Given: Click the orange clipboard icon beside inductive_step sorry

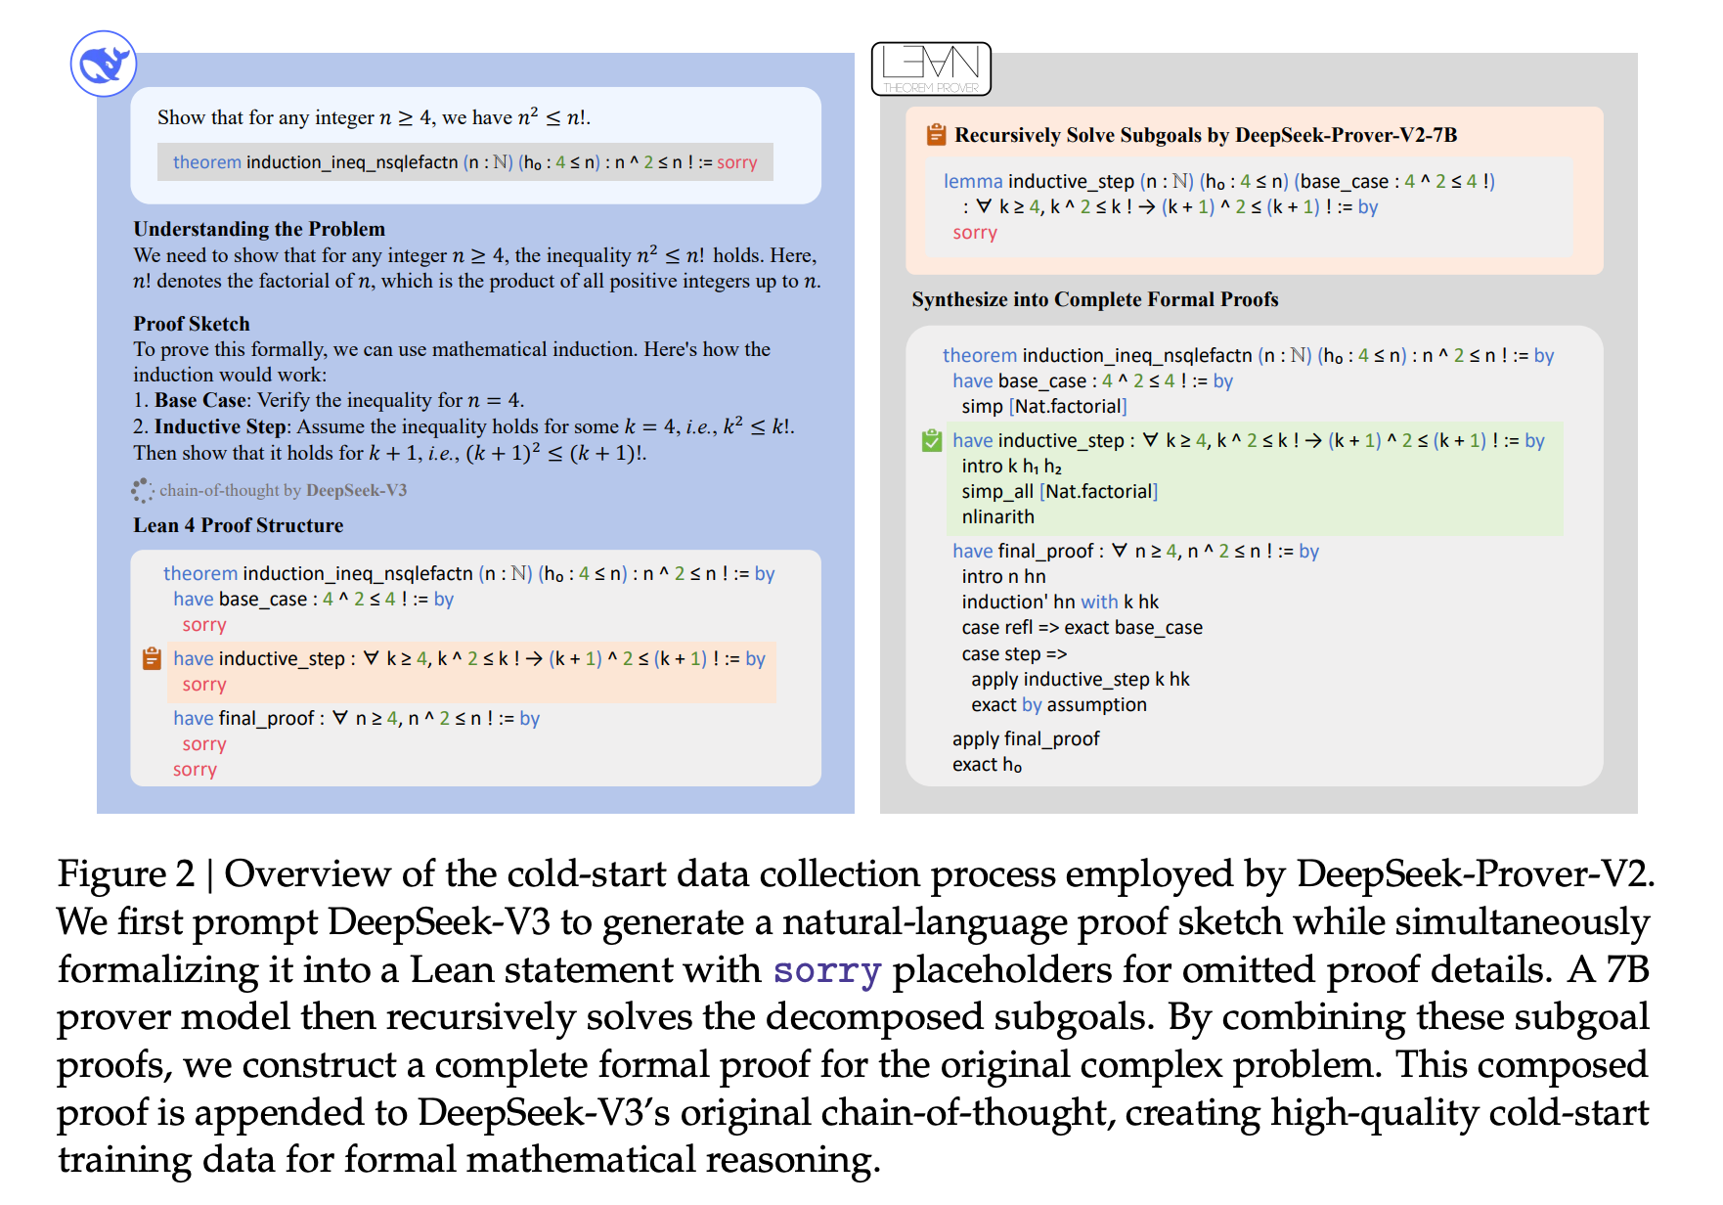Looking at the screenshot, I should point(152,658).
